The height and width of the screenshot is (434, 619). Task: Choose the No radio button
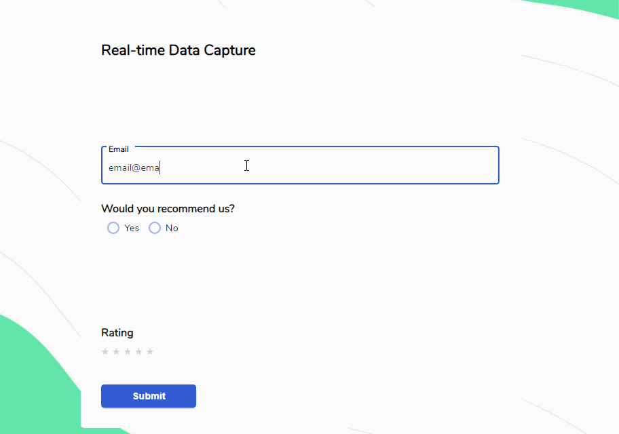[155, 228]
